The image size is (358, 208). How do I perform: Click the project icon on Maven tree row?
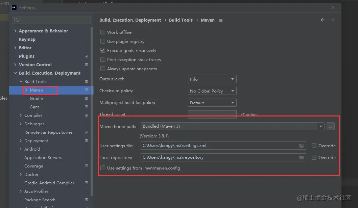[x=86, y=90]
